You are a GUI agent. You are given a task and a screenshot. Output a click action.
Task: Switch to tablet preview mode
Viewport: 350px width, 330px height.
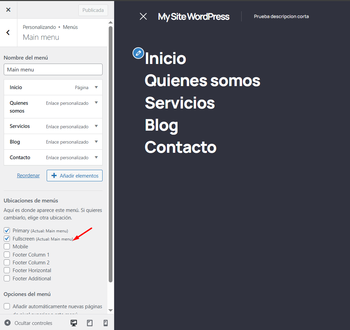90,323
